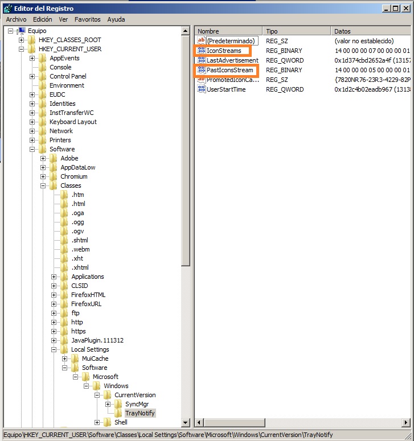Image resolution: width=414 pixels, height=441 pixels.
Task: Open the Favoritos menu
Action: coord(88,19)
